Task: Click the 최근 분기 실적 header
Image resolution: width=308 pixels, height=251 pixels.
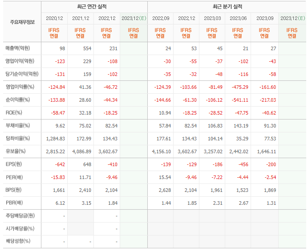Action: 227,7
